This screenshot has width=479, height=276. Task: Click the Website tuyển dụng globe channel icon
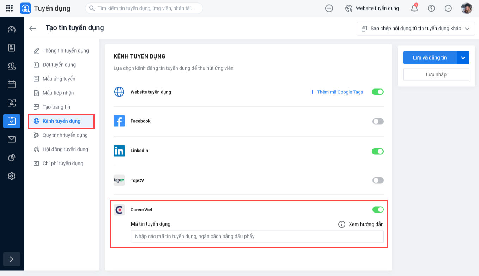point(119,92)
